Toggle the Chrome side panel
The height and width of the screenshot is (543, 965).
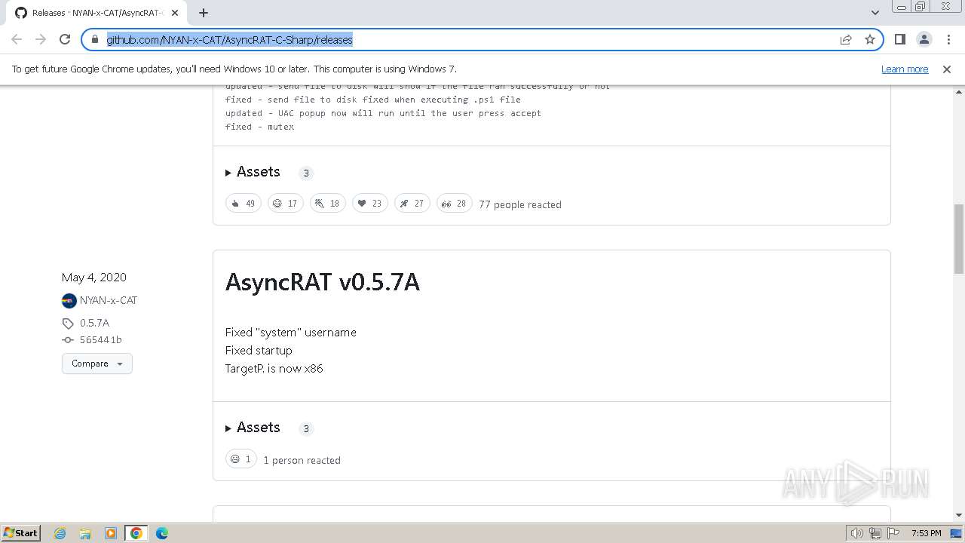[899, 39]
